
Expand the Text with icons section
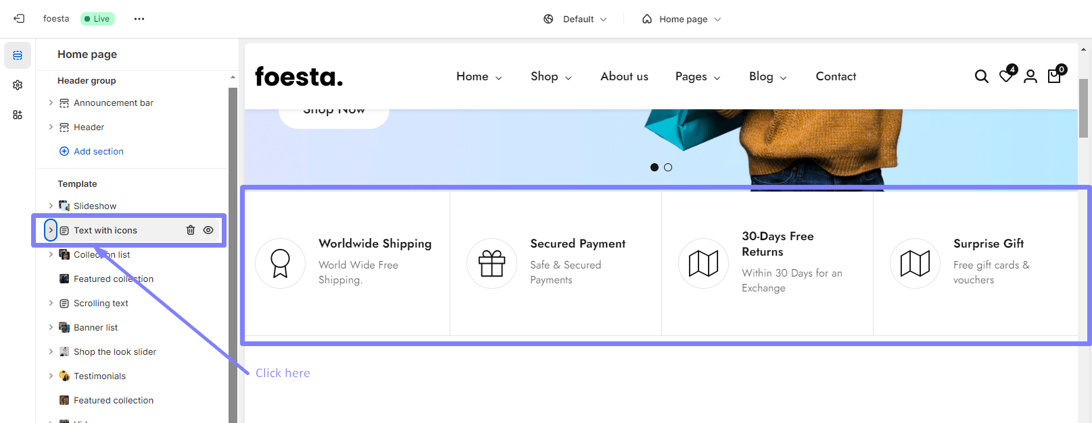(51, 230)
